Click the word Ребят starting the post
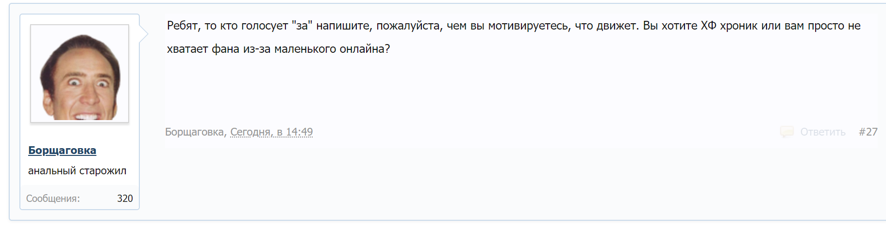This screenshot has width=886, height=229. point(183,26)
